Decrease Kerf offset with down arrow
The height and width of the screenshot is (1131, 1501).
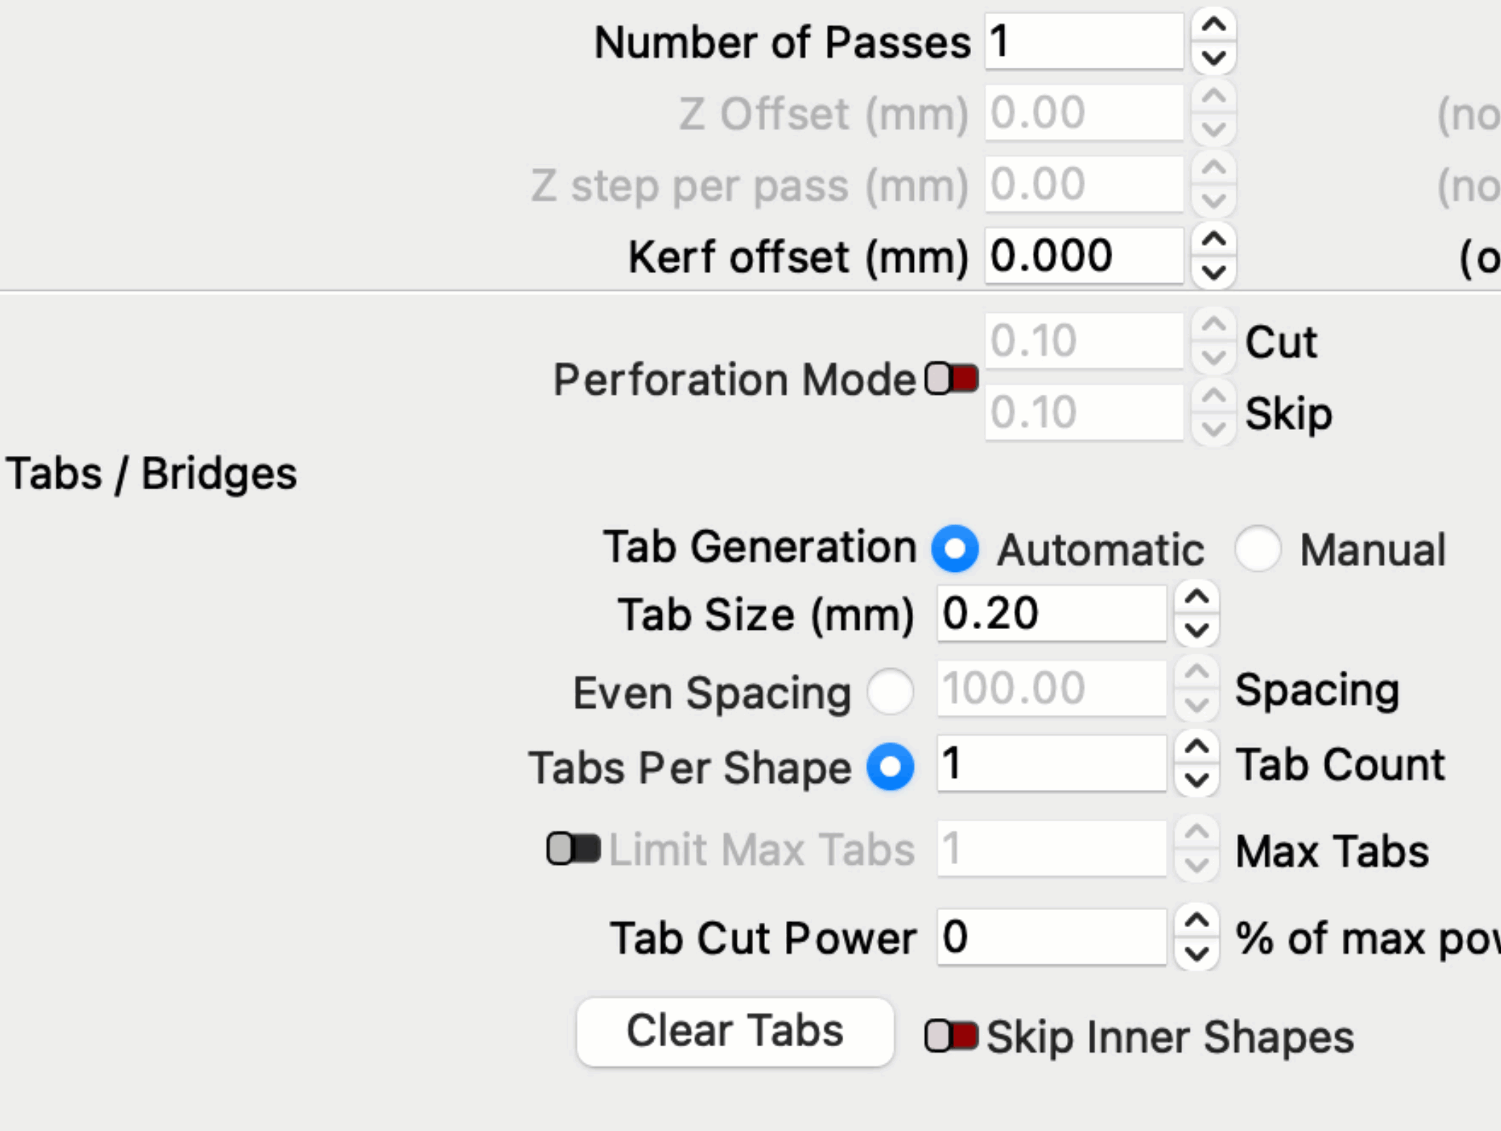coord(1213,272)
